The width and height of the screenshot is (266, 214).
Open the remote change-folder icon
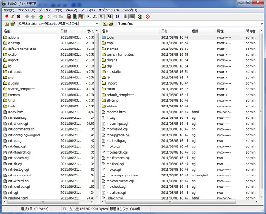[111, 24]
